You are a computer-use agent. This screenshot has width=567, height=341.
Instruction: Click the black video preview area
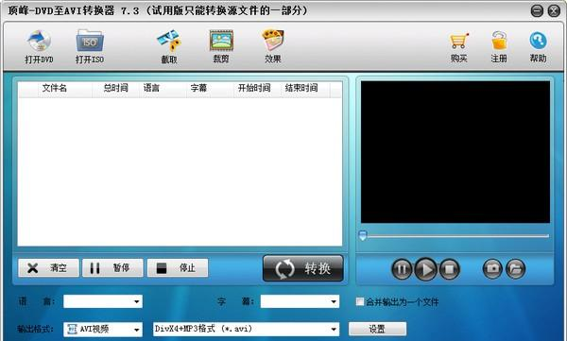[455, 152]
